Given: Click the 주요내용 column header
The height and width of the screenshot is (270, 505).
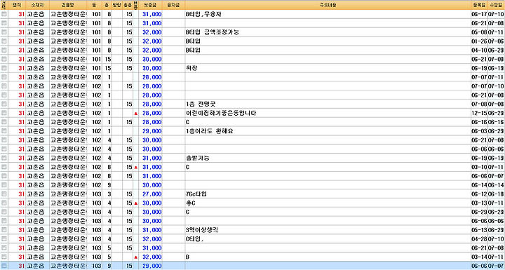Looking at the screenshot, I should 328,5.
